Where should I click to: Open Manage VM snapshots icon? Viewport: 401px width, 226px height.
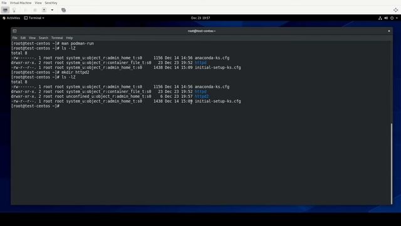click(63, 10)
